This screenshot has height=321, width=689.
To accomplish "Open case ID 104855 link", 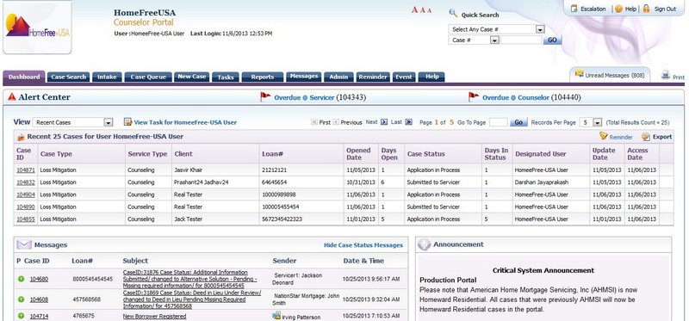I will point(26,219).
